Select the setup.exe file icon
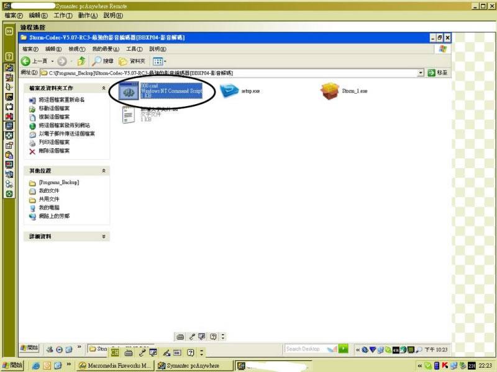The height and width of the screenshot is (372, 497). 229,91
